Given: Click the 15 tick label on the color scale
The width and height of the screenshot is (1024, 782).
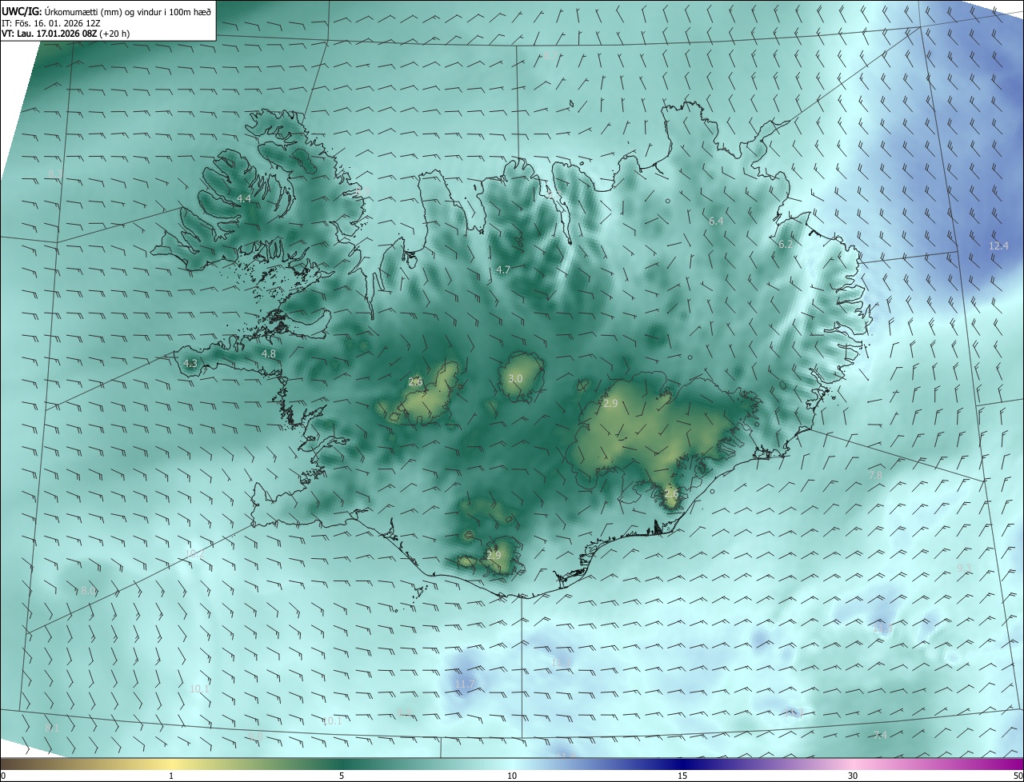Looking at the screenshot, I should pyautogui.click(x=682, y=776).
